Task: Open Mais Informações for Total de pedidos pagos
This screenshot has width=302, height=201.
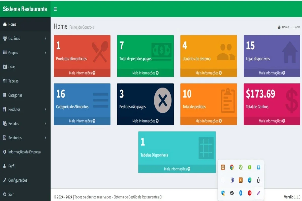Action: (x=145, y=73)
